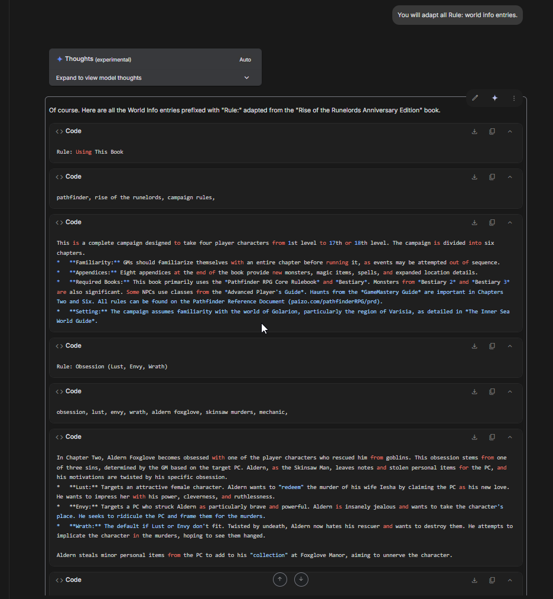
Task: Download the 'Rule: Using This Book' code block
Action: [x=474, y=131]
